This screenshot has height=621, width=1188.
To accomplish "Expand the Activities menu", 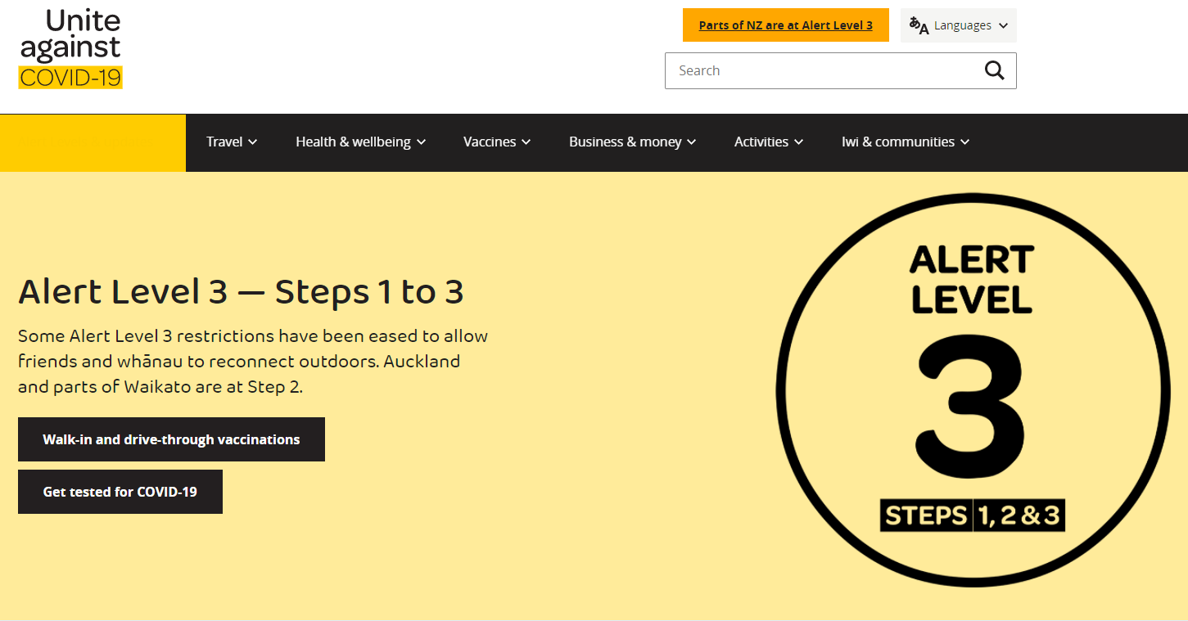I will click(769, 142).
